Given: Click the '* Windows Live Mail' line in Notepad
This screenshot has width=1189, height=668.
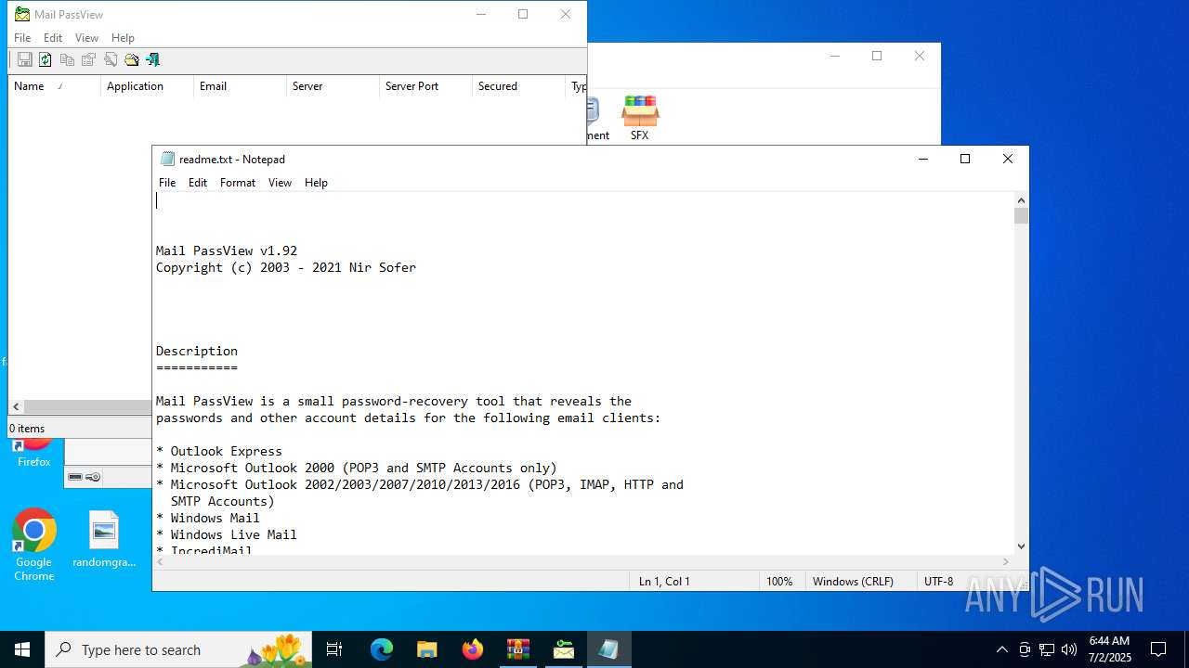Looking at the screenshot, I should click(x=227, y=534).
